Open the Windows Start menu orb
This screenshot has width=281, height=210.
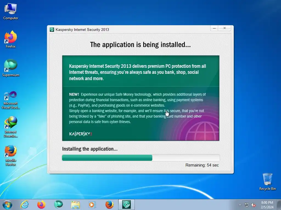7,205
